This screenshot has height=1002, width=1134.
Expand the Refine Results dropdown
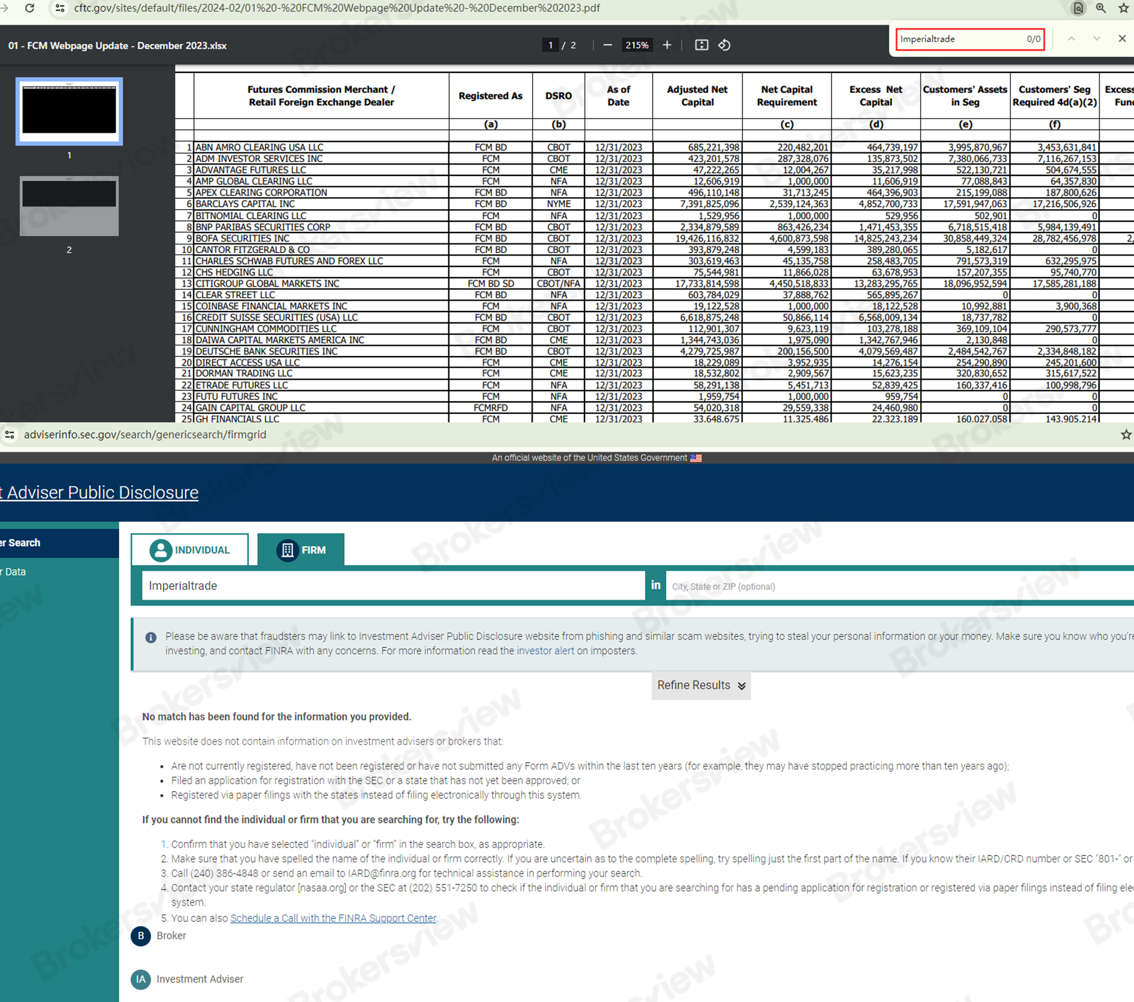701,686
